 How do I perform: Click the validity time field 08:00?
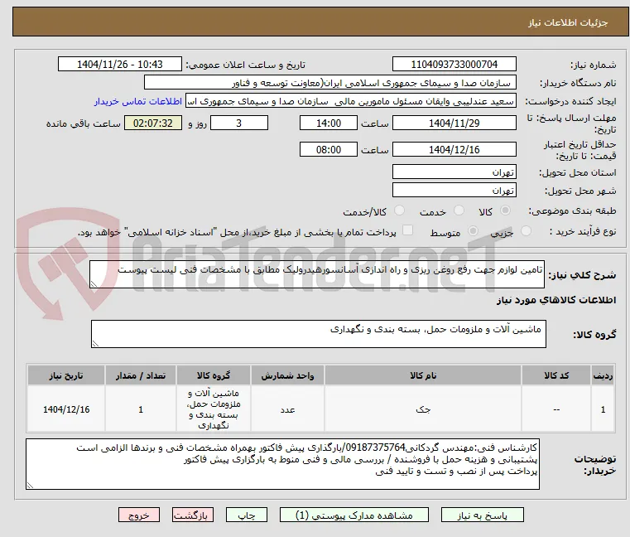tap(329, 150)
